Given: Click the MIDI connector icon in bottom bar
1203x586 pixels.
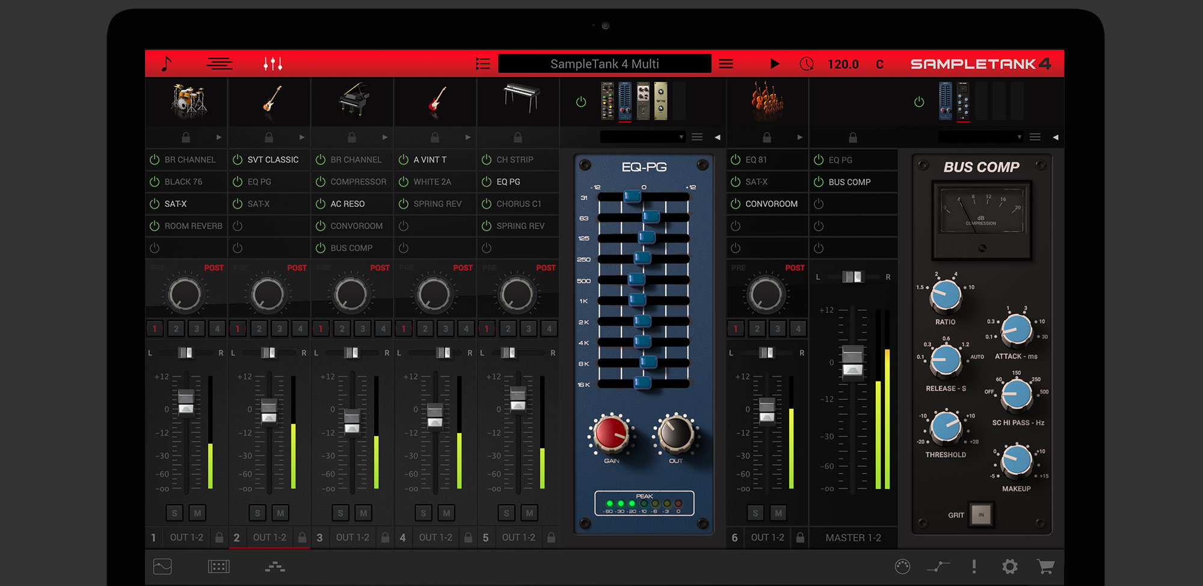Looking at the screenshot, I should pyautogui.click(x=902, y=566).
